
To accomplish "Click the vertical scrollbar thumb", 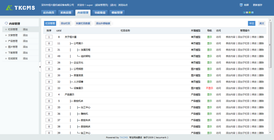I will point(270,45).
